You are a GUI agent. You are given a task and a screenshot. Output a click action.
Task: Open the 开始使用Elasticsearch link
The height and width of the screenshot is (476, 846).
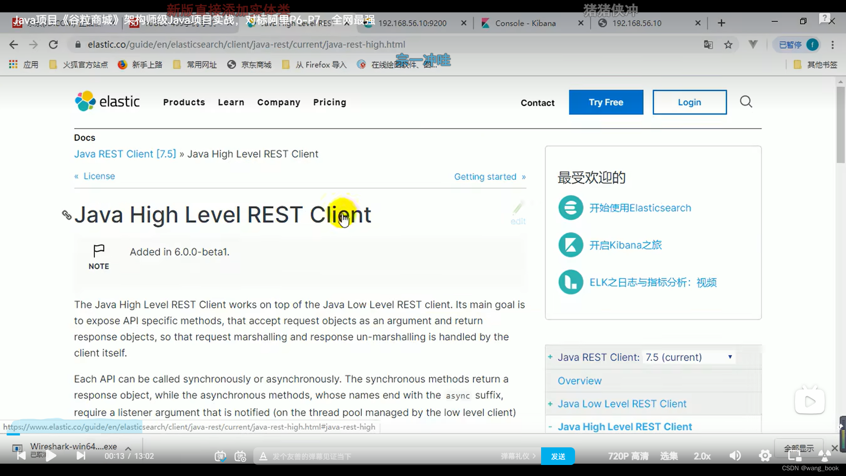click(x=640, y=208)
